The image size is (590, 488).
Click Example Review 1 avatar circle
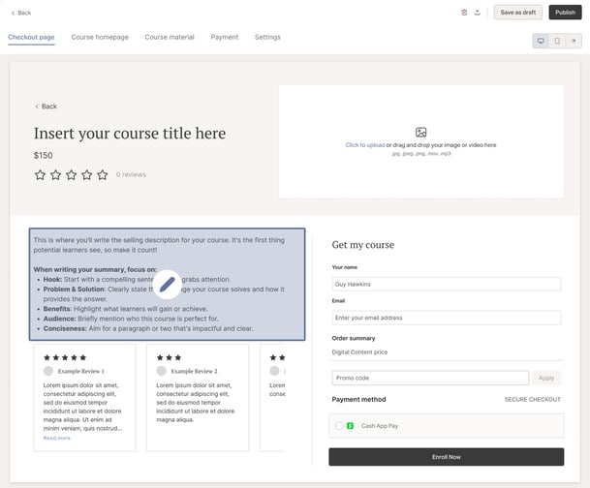click(x=48, y=371)
